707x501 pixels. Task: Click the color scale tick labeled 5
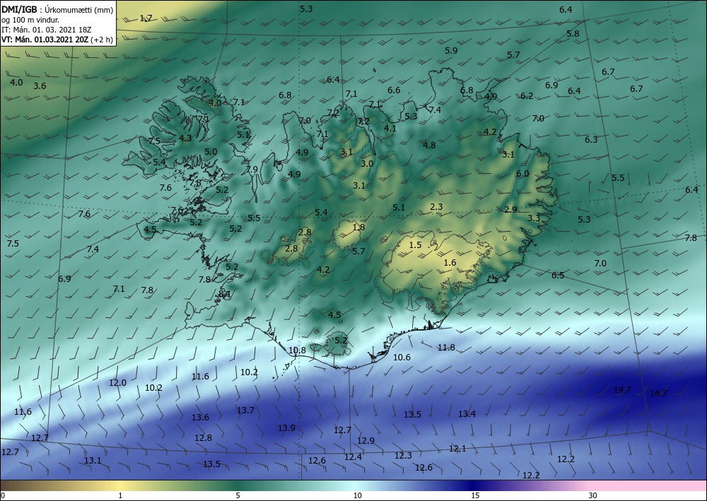(x=238, y=495)
